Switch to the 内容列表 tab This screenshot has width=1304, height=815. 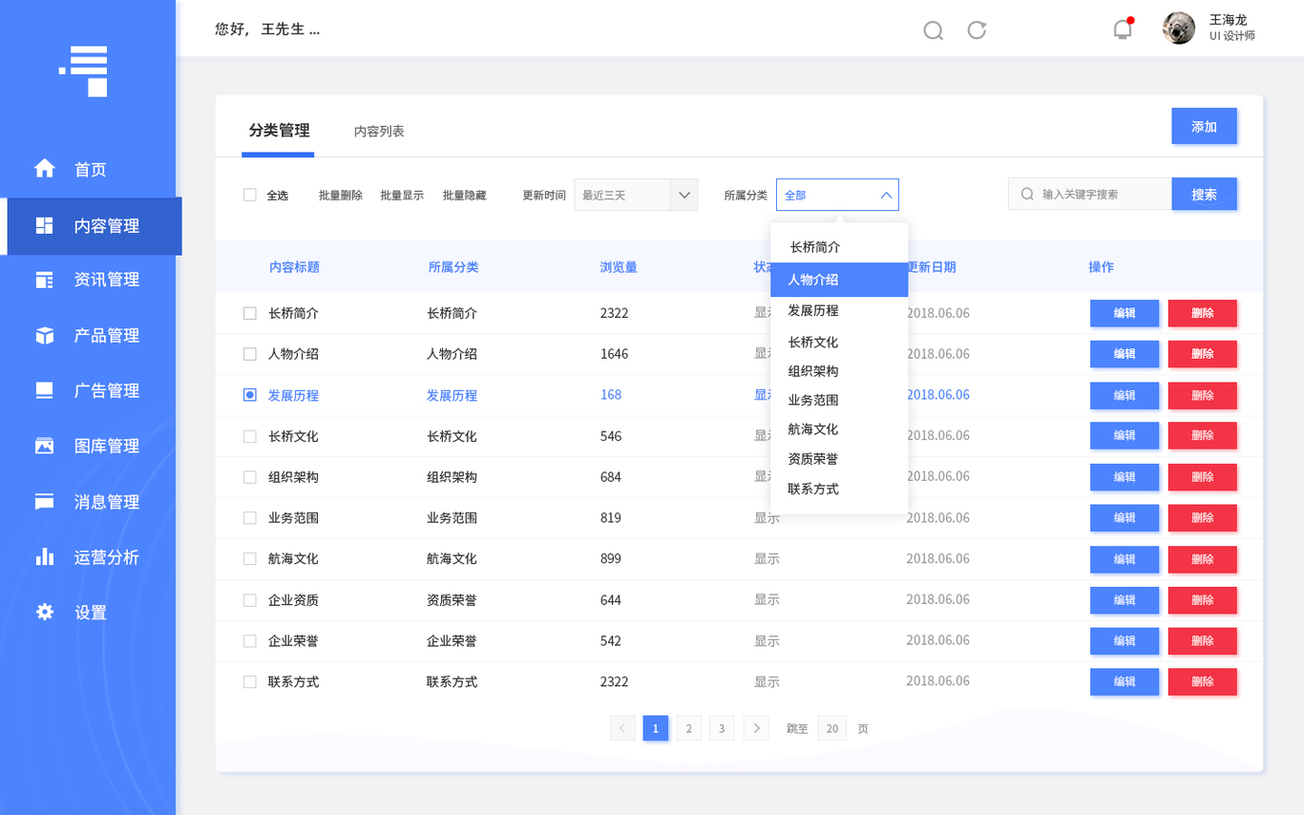379,132
